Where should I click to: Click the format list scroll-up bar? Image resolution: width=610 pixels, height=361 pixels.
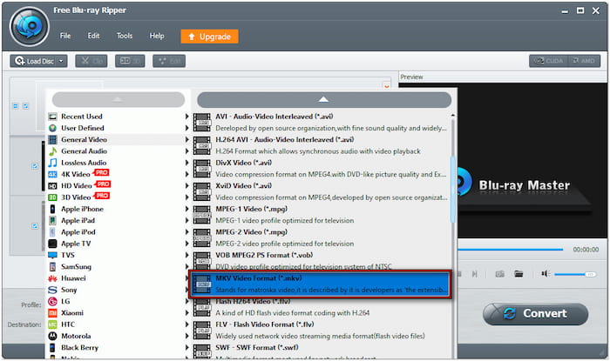click(324, 100)
